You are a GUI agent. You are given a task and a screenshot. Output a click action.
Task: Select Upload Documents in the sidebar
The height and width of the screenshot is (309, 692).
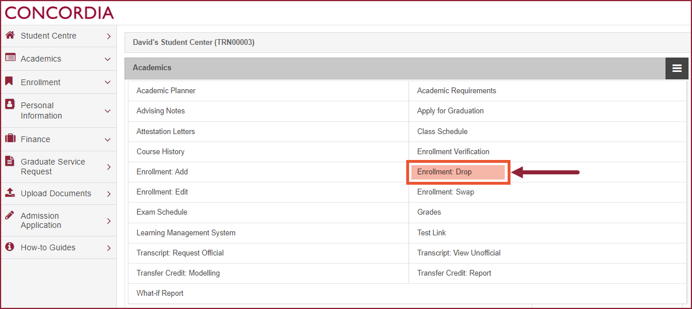click(56, 193)
